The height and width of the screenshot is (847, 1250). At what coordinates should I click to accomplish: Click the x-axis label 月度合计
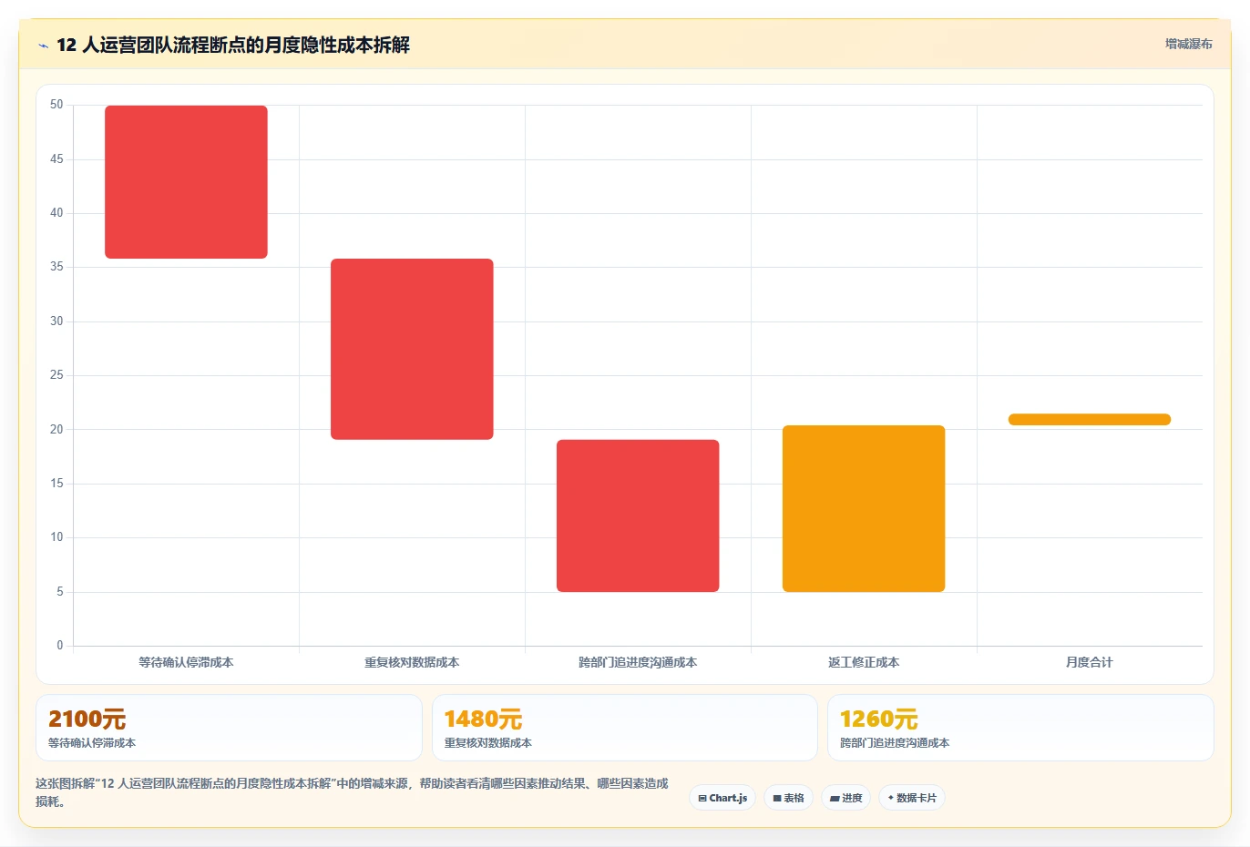click(1090, 662)
